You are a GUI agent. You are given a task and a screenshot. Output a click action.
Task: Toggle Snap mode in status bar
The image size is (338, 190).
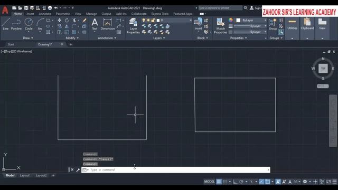[x=225, y=182]
